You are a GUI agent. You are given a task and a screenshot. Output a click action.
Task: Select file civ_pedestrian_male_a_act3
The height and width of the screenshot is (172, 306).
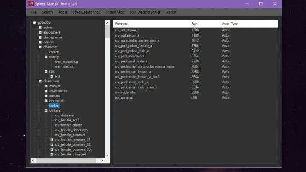(136, 87)
